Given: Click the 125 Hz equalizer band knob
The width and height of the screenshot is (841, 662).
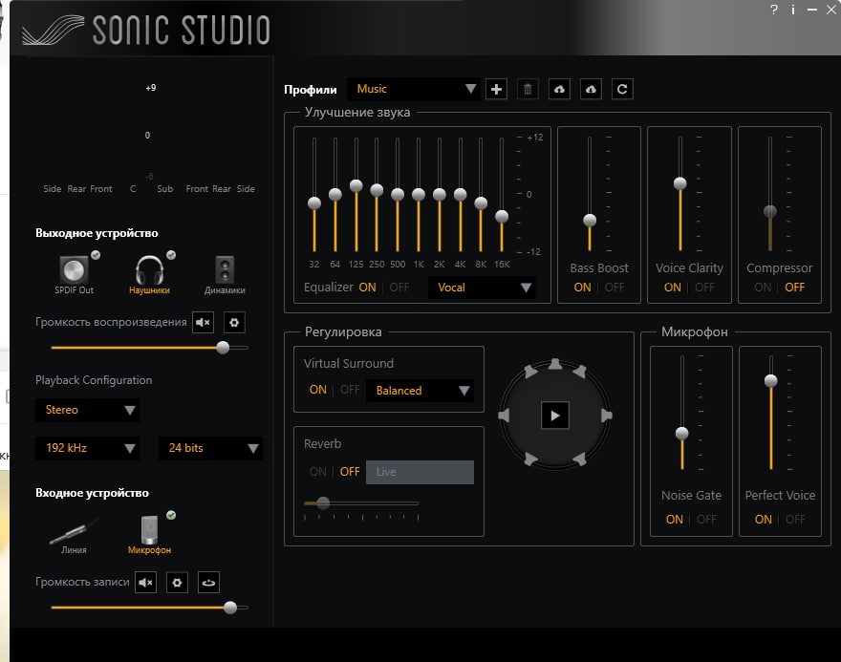Looking at the screenshot, I should (x=356, y=186).
